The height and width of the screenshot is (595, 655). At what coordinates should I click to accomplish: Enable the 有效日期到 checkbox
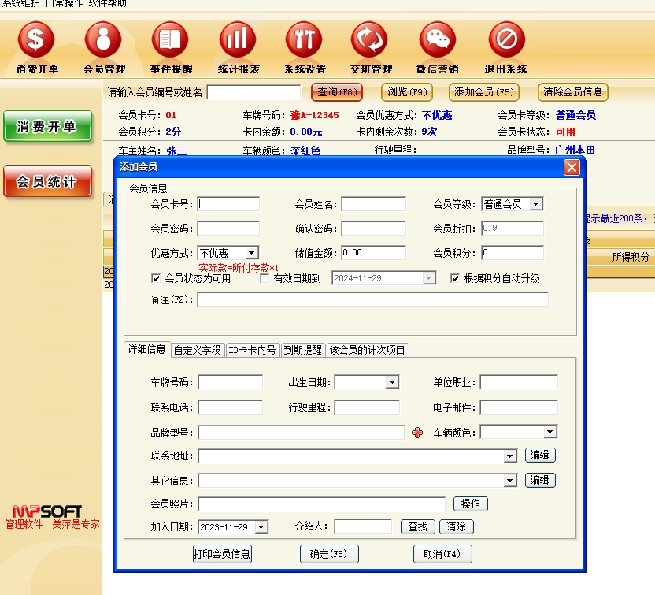tap(265, 278)
